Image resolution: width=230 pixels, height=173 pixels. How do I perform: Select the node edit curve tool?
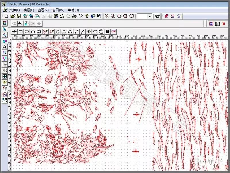tap(5, 35)
